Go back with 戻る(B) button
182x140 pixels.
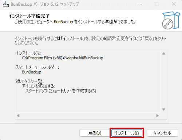pyautogui.click(x=95, y=133)
